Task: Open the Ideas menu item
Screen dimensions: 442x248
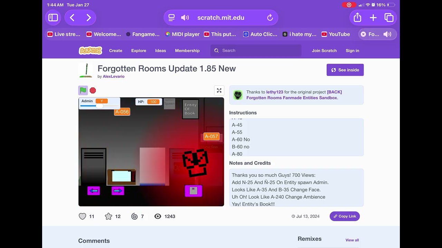Action: click(x=161, y=51)
